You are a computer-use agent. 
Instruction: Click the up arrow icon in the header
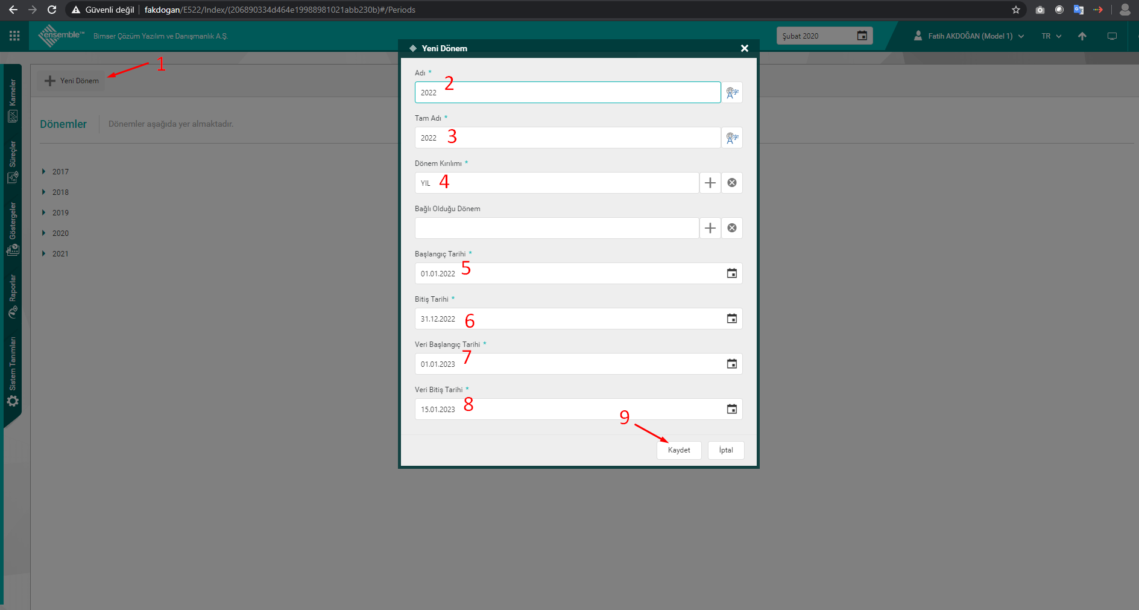(1082, 36)
